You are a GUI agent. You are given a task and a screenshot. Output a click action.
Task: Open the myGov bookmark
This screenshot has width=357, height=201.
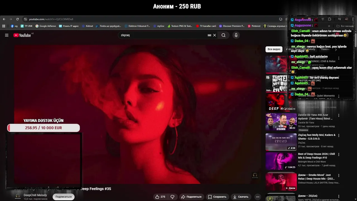pos(159,26)
